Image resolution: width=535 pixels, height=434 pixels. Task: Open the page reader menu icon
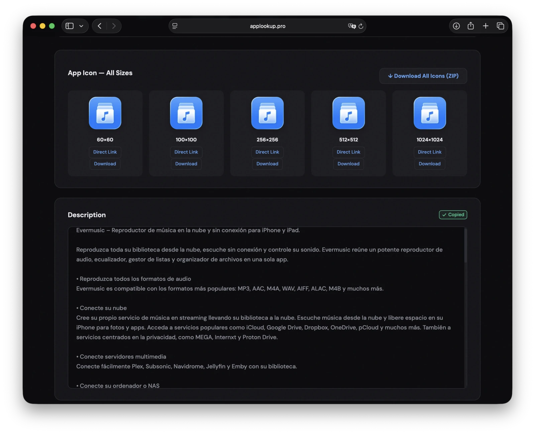(175, 26)
